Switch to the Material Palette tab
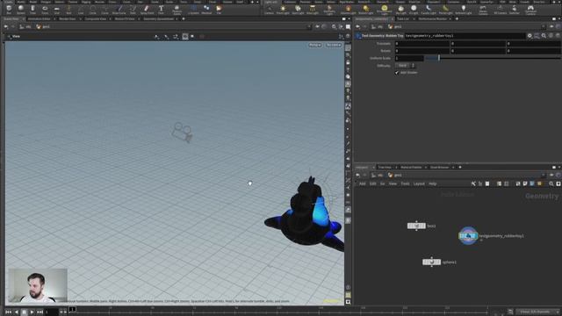The width and height of the screenshot is (562, 316). point(411,168)
